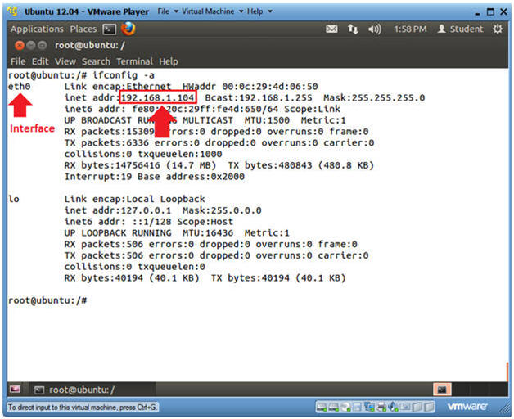Minimize the terminal using its title button

click(31, 45)
